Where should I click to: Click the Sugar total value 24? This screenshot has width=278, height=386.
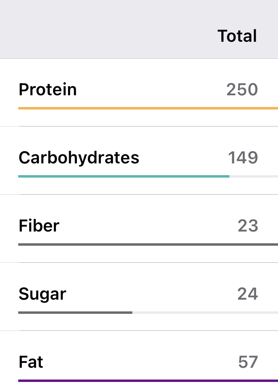(x=248, y=294)
